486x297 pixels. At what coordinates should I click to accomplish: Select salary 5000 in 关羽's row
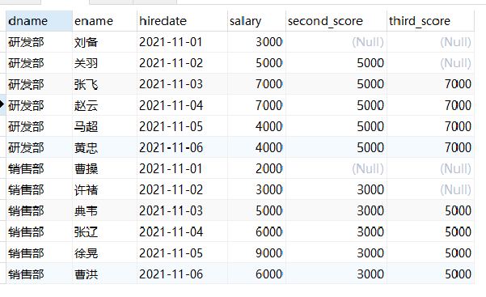[x=256, y=63]
